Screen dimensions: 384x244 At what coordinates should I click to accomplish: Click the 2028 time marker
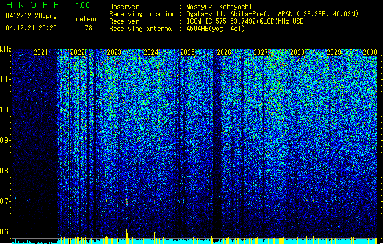[x=297, y=52]
